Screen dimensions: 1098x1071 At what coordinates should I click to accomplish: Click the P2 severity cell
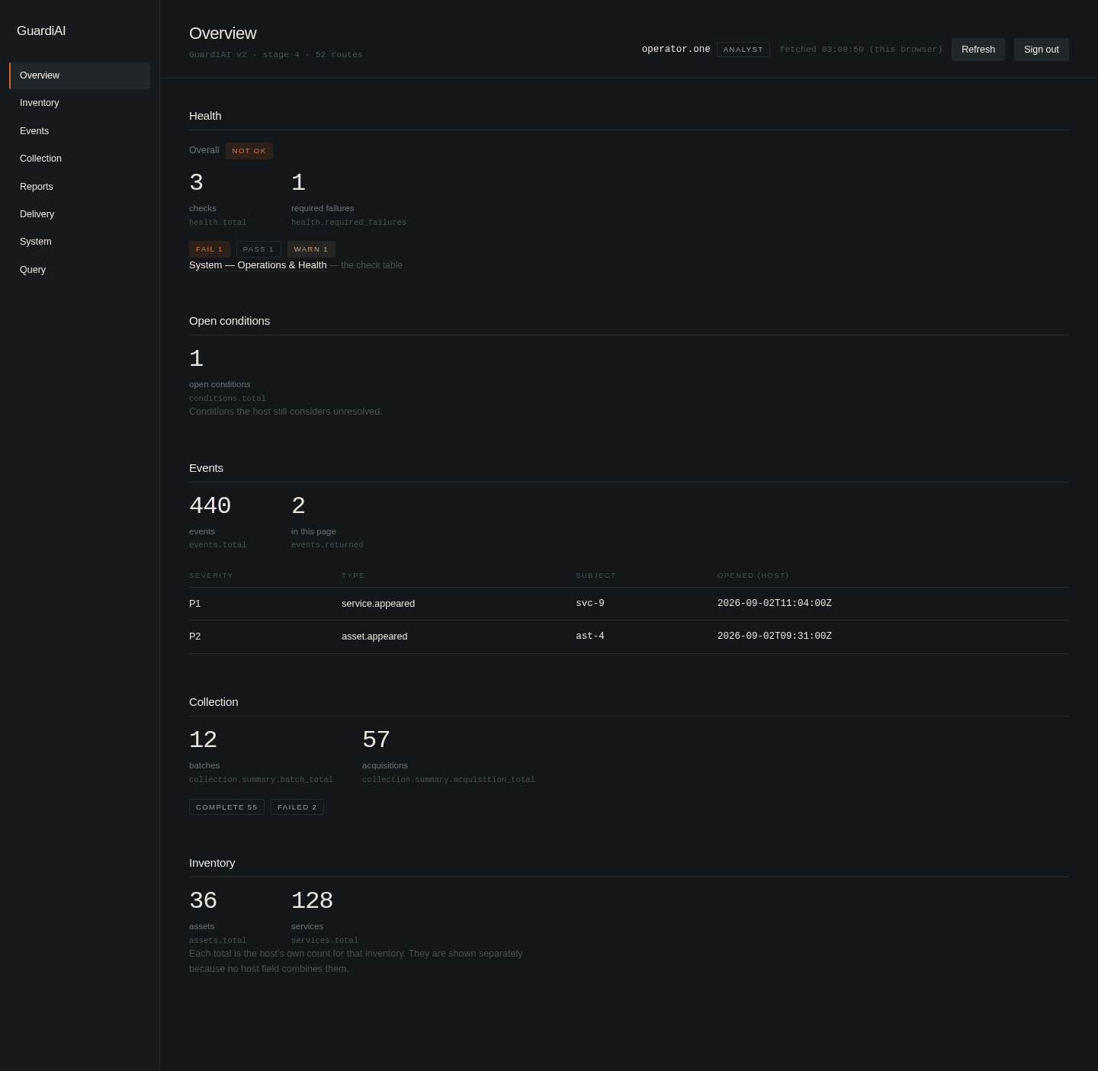click(195, 637)
